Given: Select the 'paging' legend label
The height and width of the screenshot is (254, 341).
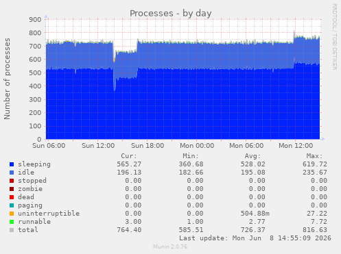Looking at the screenshot, I should 30,205.
